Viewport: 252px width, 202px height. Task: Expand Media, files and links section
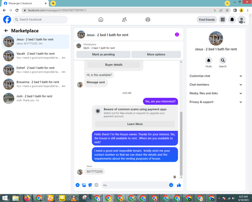(216, 93)
